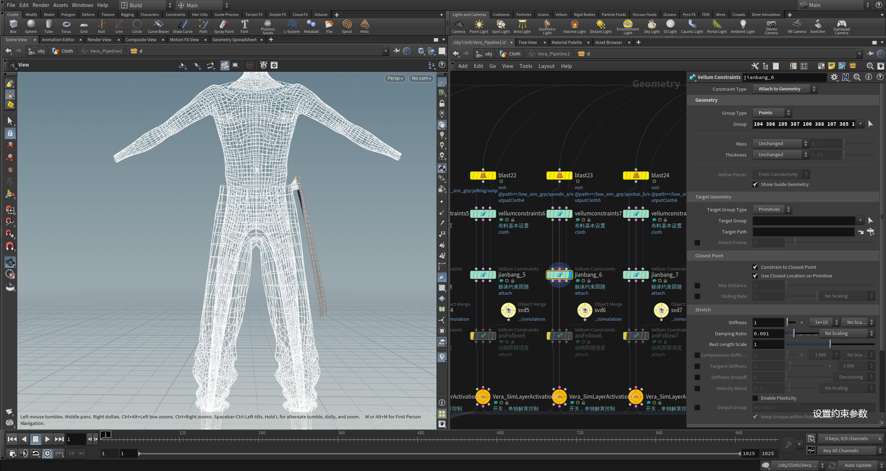Open the Persp camera view menu
This screenshot has width=886, height=471.
point(395,78)
